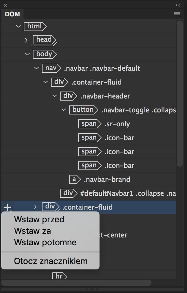Open the DOM panel options menu icon
This screenshot has height=293, width=187.
(177, 14)
